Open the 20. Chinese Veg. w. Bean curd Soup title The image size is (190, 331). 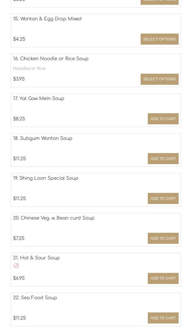54,218
